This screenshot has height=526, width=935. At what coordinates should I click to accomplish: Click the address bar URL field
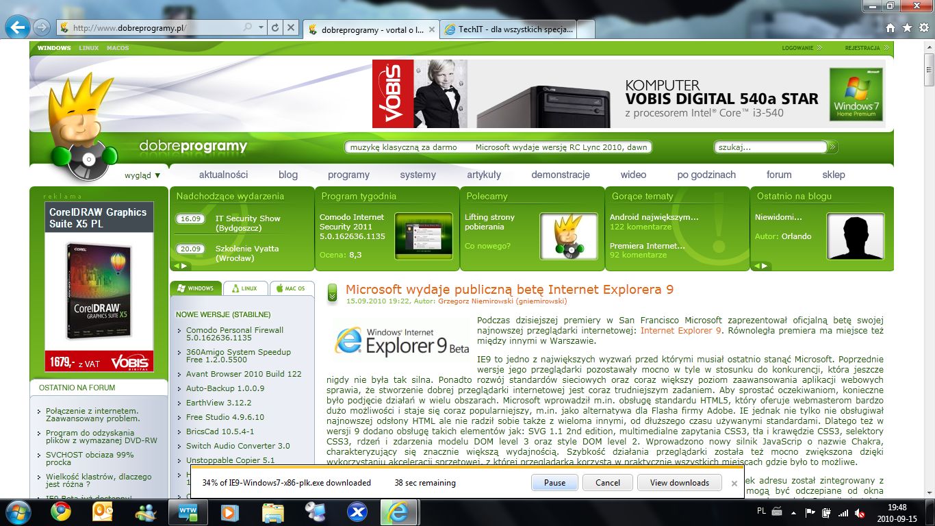click(151, 28)
